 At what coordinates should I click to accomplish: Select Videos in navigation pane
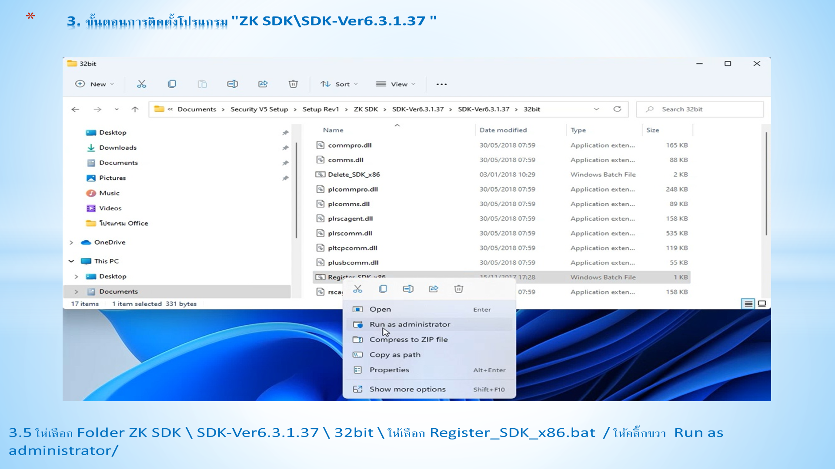coord(110,208)
